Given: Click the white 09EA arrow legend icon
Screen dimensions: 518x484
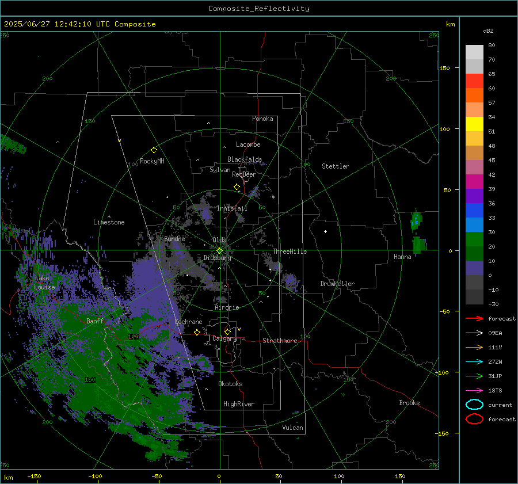Looking at the screenshot, I should click(x=474, y=333).
